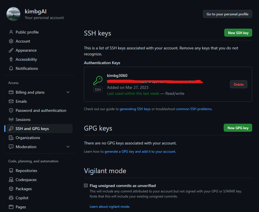
Task: Click the Password and authentication shield icon
Action: (11, 110)
